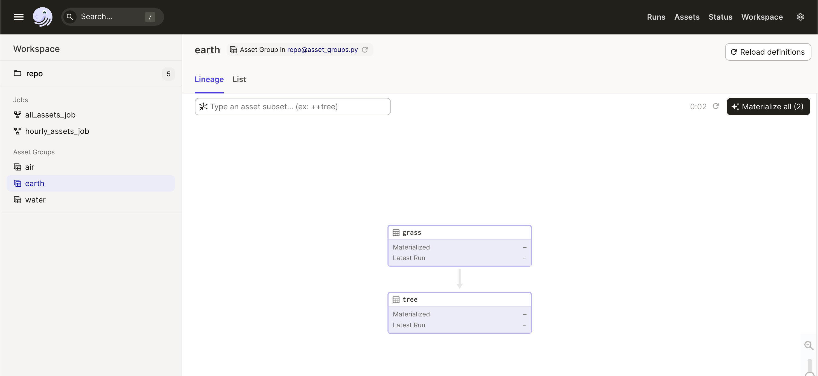Open the air asset group
Image resolution: width=818 pixels, height=376 pixels.
click(91, 167)
